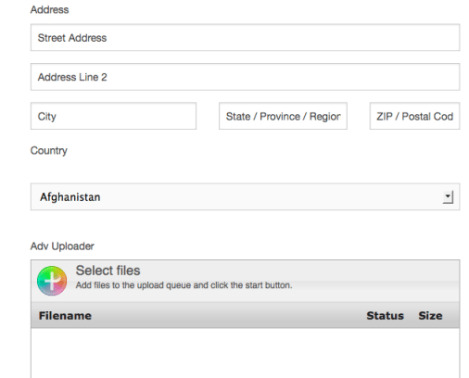Click the Country field label

(x=49, y=151)
